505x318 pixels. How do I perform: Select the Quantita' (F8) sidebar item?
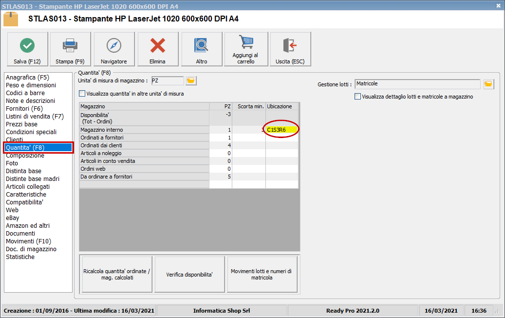click(x=38, y=148)
